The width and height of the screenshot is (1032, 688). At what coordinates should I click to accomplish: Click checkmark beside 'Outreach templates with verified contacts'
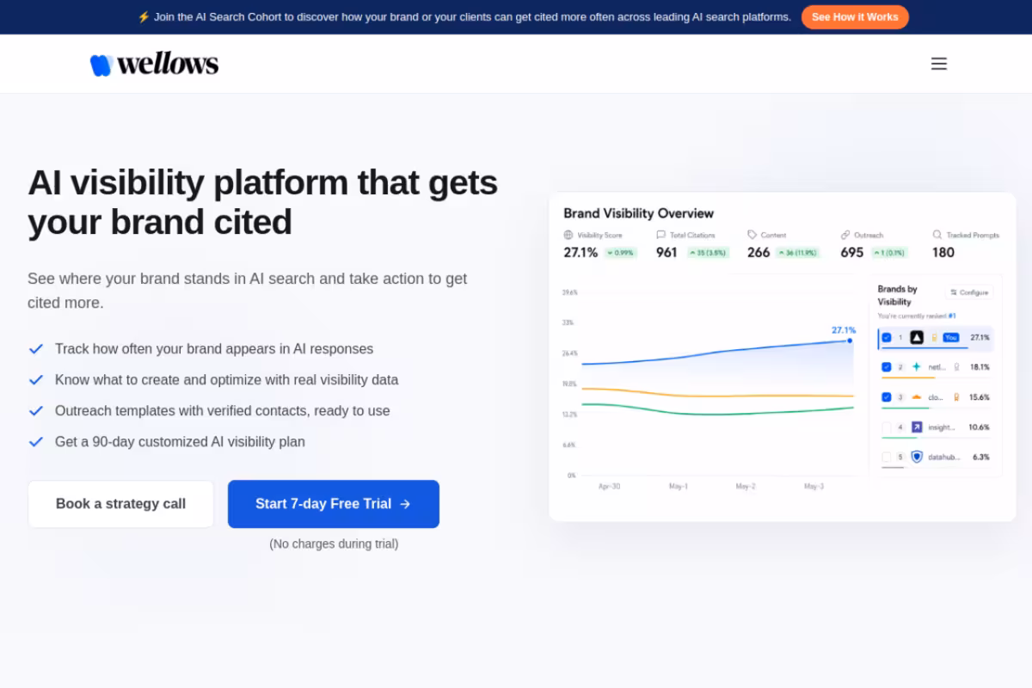[36, 411]
